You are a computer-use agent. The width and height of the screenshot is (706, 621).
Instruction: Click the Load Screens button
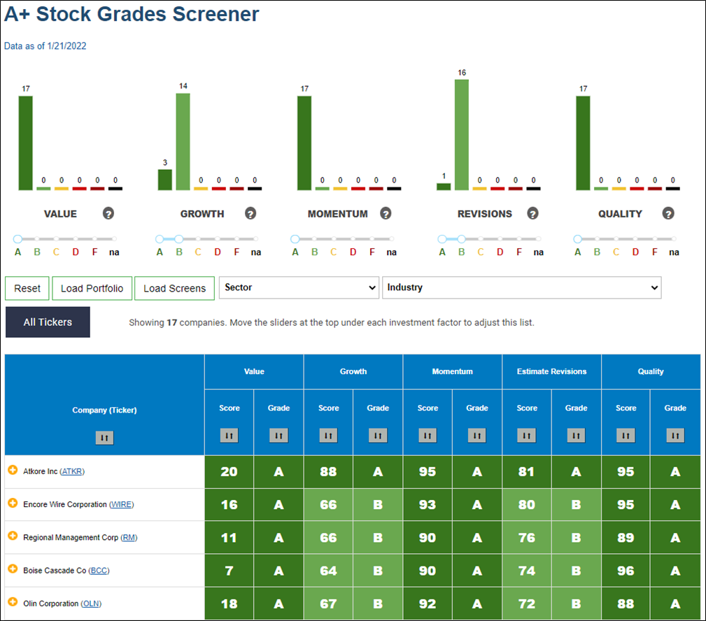[175, 288]
